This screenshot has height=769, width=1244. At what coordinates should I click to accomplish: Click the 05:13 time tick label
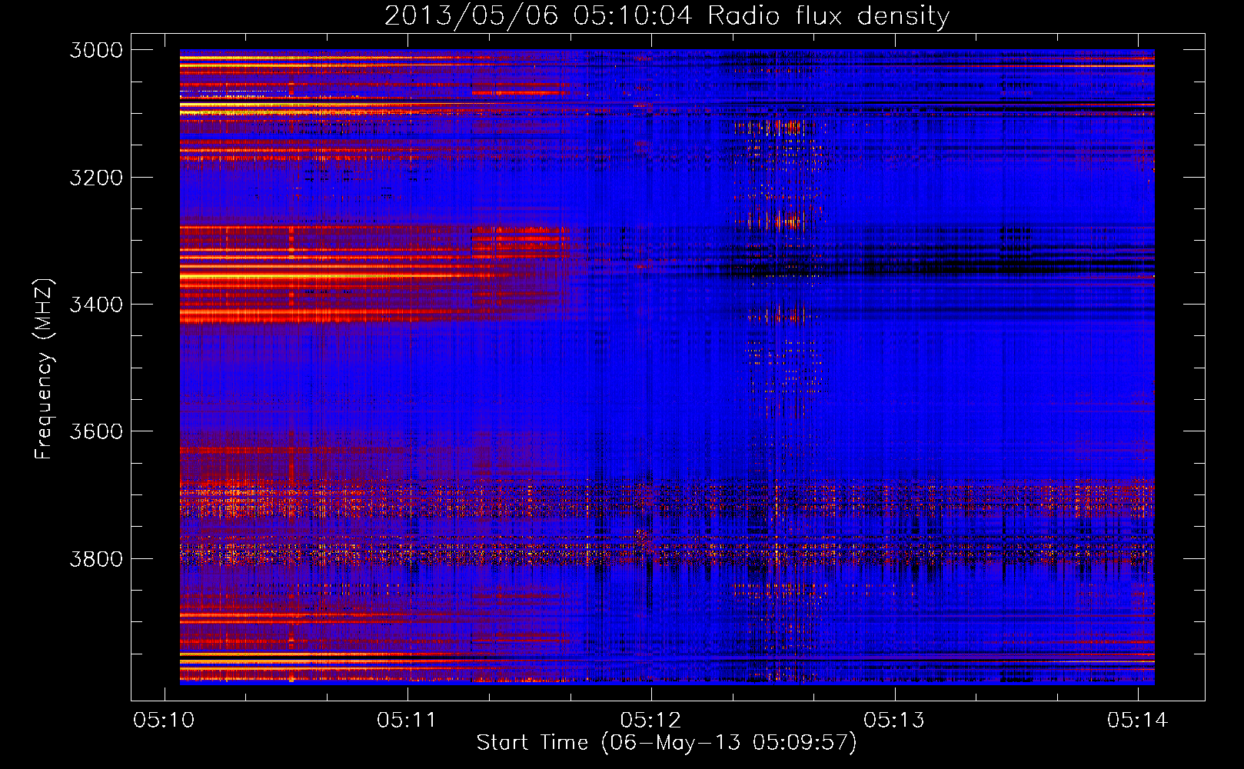[x=894, y=720]
